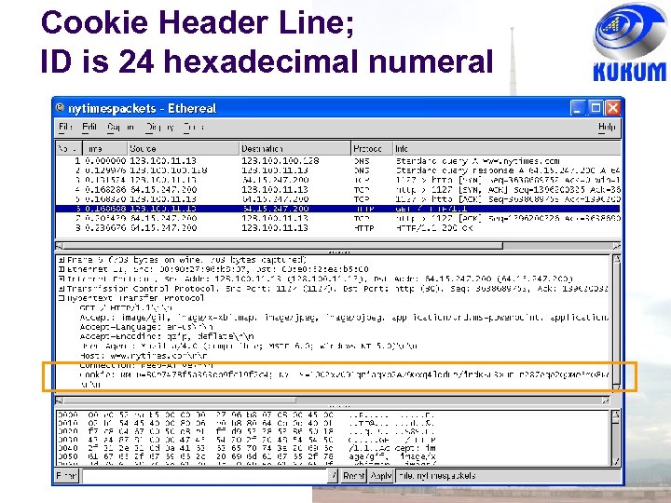Select packet 7 TCP ACK row
Image resolution: width=671 pixels, height=503 pixels.
click(337, 218)
